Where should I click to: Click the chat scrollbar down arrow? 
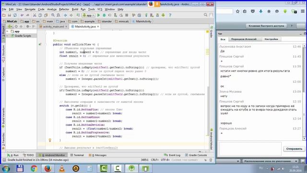tap(304, 139)
